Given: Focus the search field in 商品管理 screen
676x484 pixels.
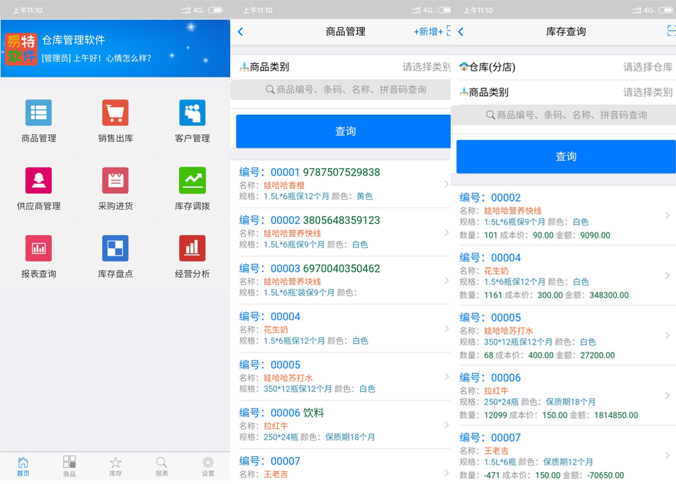Looking at the screenshot, I should [344, 90].
